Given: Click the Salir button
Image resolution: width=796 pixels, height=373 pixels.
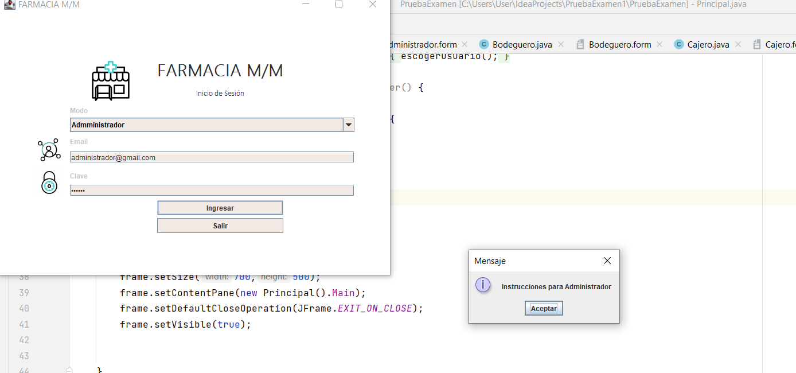Looking at the screenshot, I should point(220,226).
